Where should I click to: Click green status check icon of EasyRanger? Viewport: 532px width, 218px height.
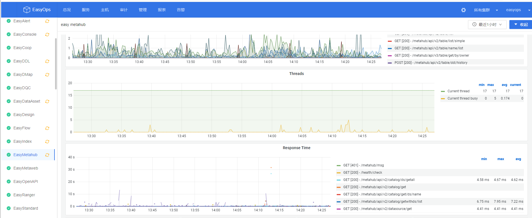[x=9, y=195]
